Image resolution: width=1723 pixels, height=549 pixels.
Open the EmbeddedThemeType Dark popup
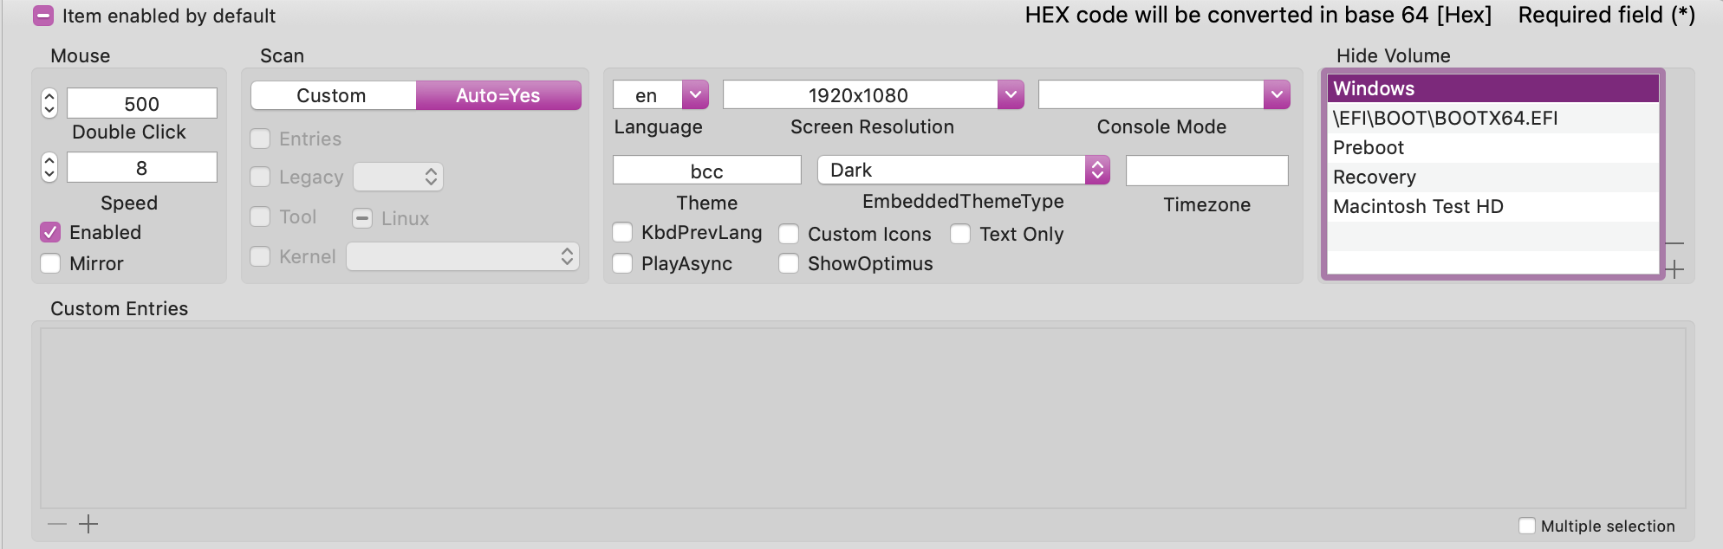click(1097, 170)
